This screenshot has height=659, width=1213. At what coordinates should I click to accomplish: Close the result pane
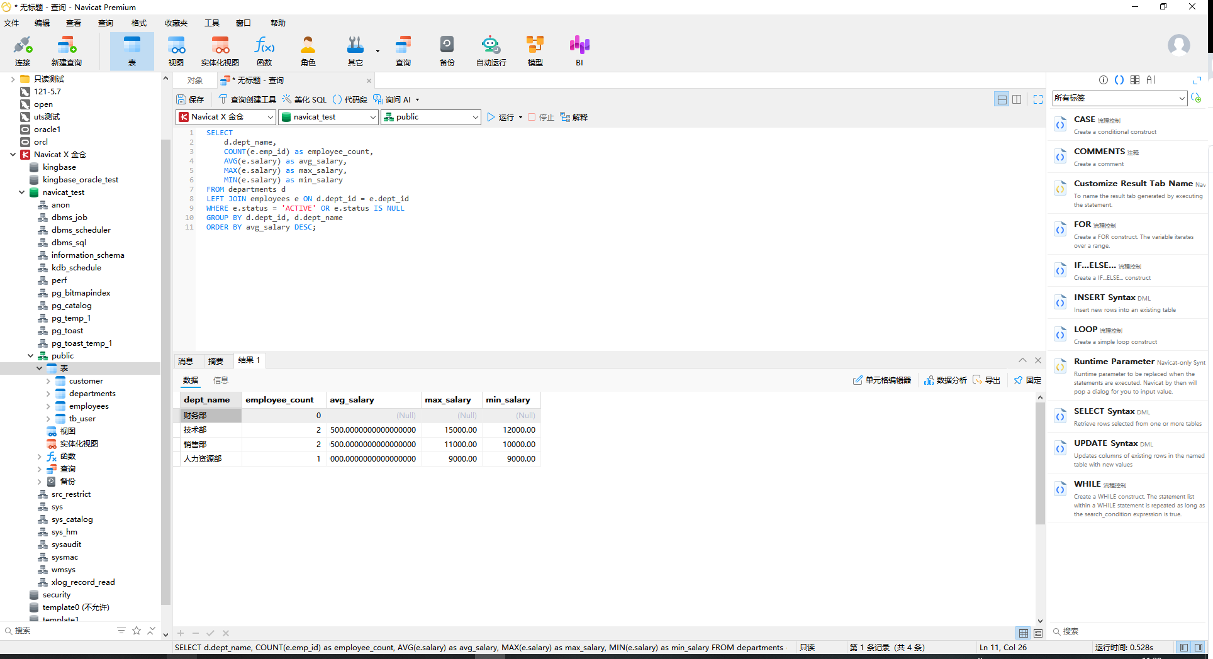(x=1038, y=360)
